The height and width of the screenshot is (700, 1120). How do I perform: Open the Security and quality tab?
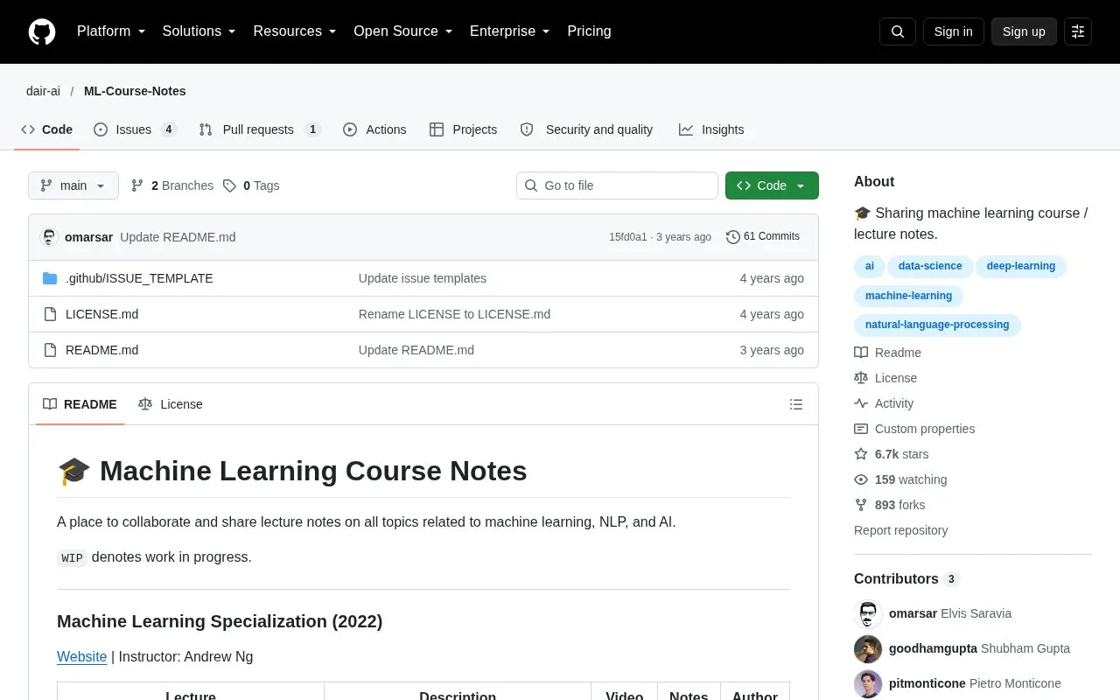click(x=586, y=129)
